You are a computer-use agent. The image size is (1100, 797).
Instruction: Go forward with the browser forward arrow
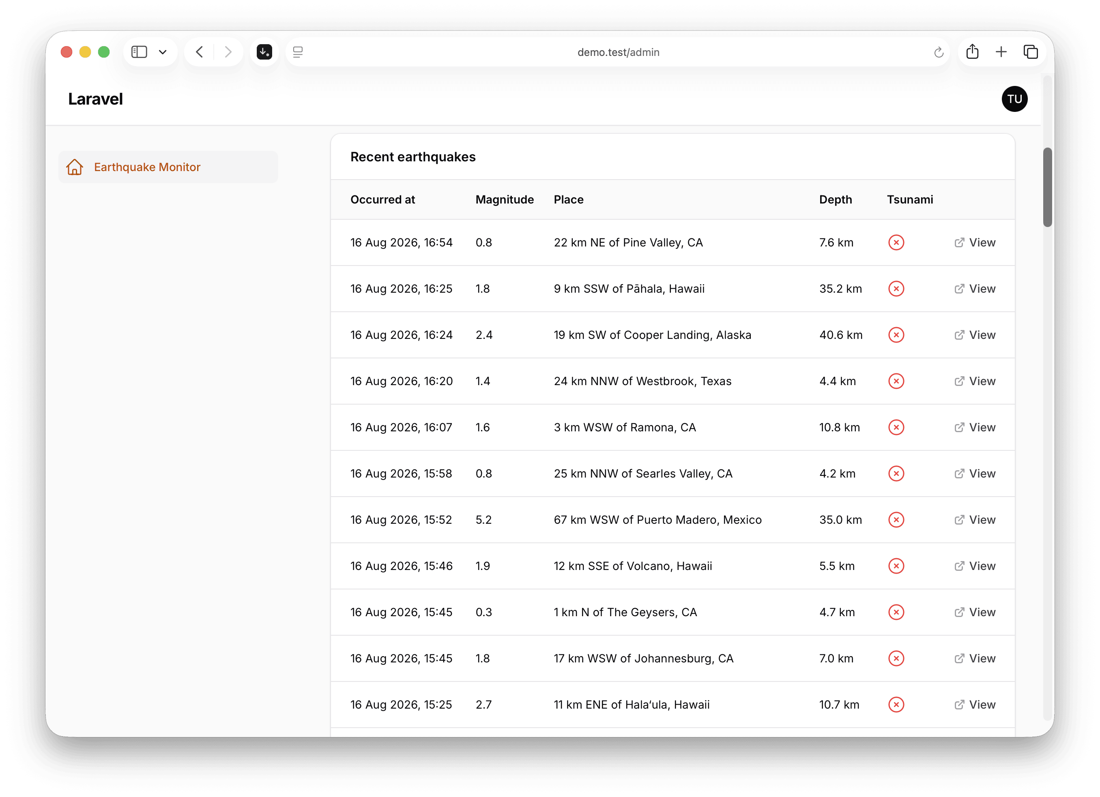point(228,52)
